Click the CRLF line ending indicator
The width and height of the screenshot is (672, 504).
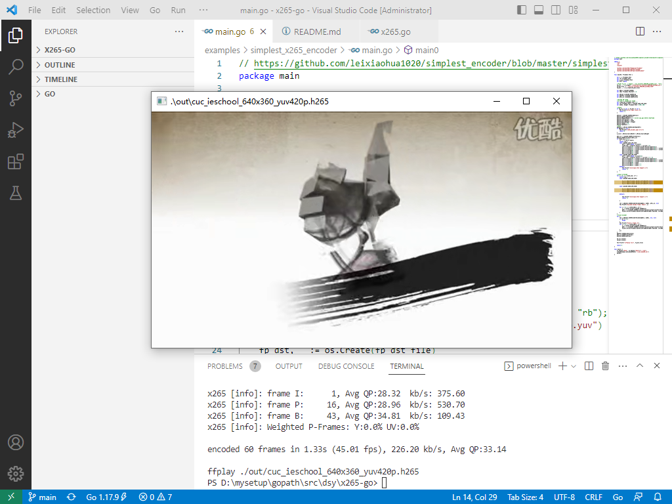tap(593, 497)
